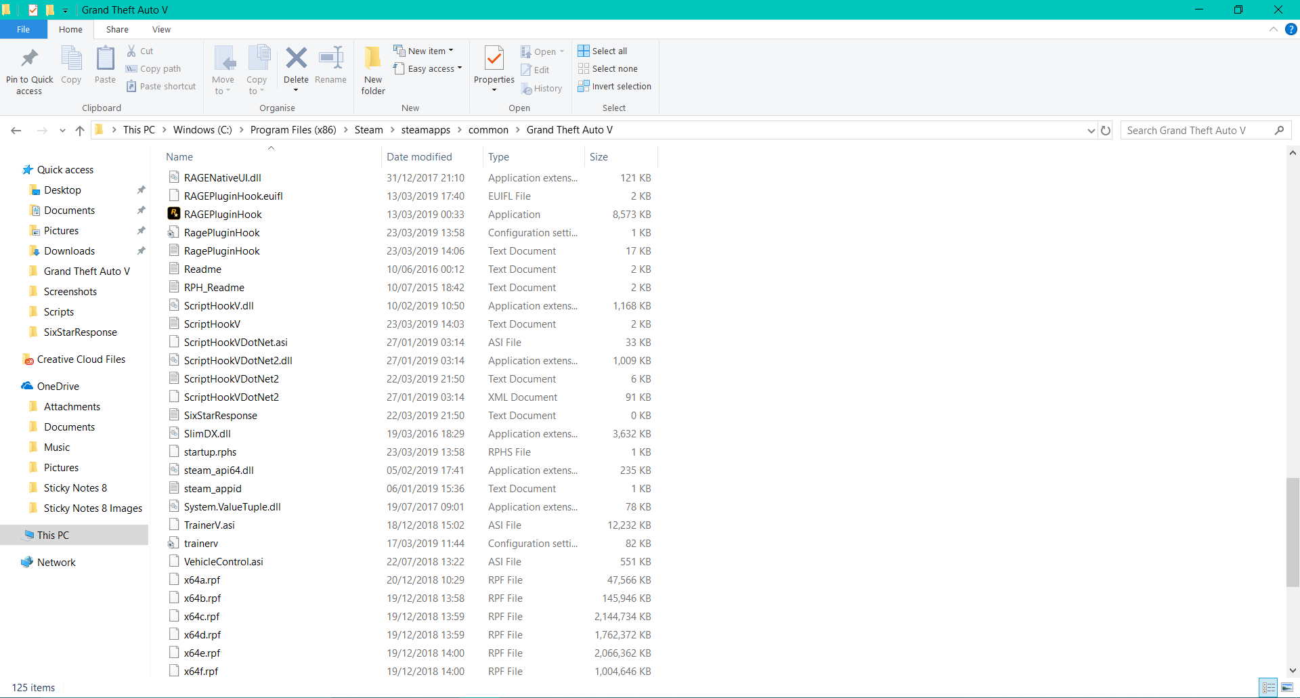Click the Properties icon in the ribbon
The image size is (1300, 698).
[494, 60]
